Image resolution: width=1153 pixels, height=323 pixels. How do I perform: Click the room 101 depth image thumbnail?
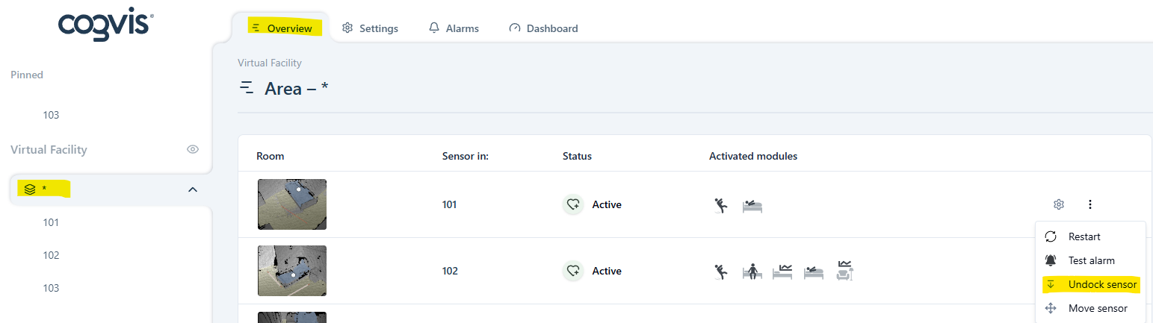point(292,204)
